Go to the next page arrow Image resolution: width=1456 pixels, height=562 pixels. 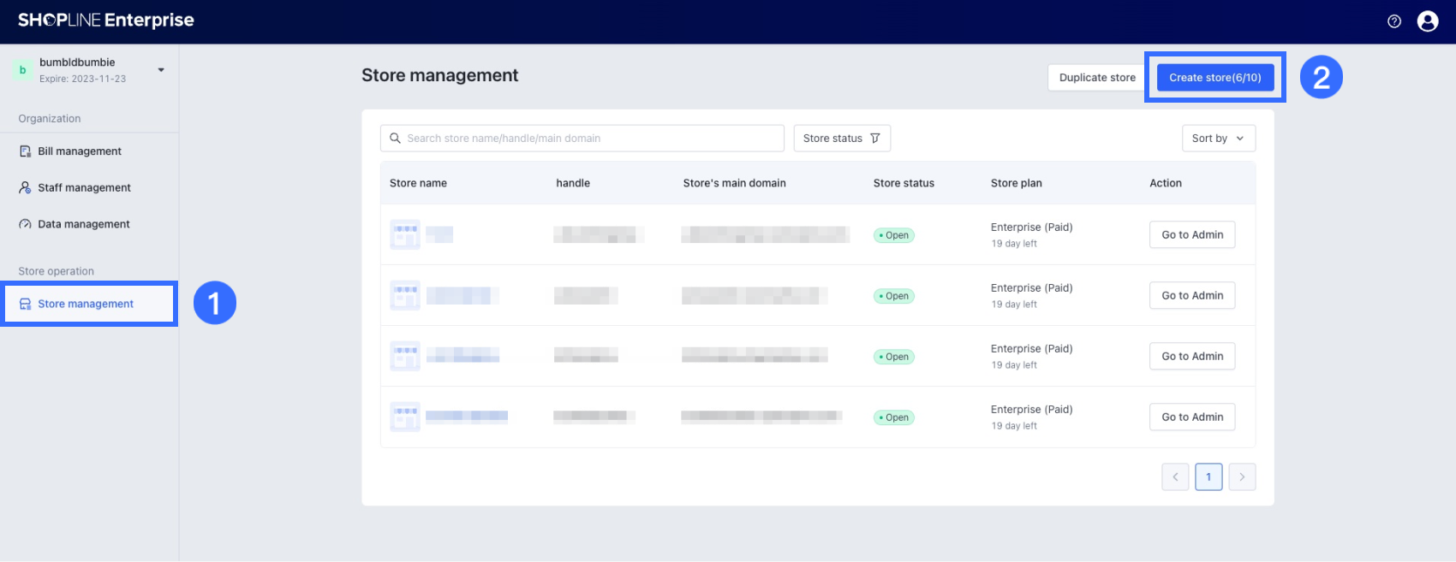pos(1242,477)
